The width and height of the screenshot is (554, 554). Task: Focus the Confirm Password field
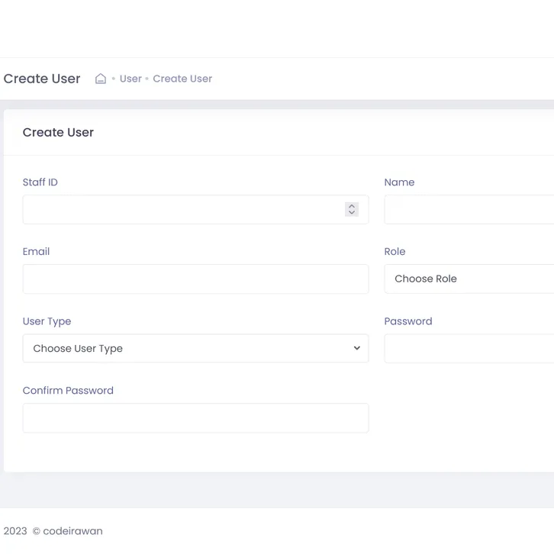coord(195,418)
